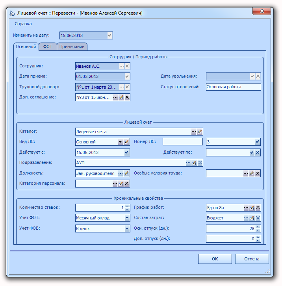Screen dimensions: 282x286
Task: Edit Должность Зам. руководителя pencil icon
Action: [126, 173]
